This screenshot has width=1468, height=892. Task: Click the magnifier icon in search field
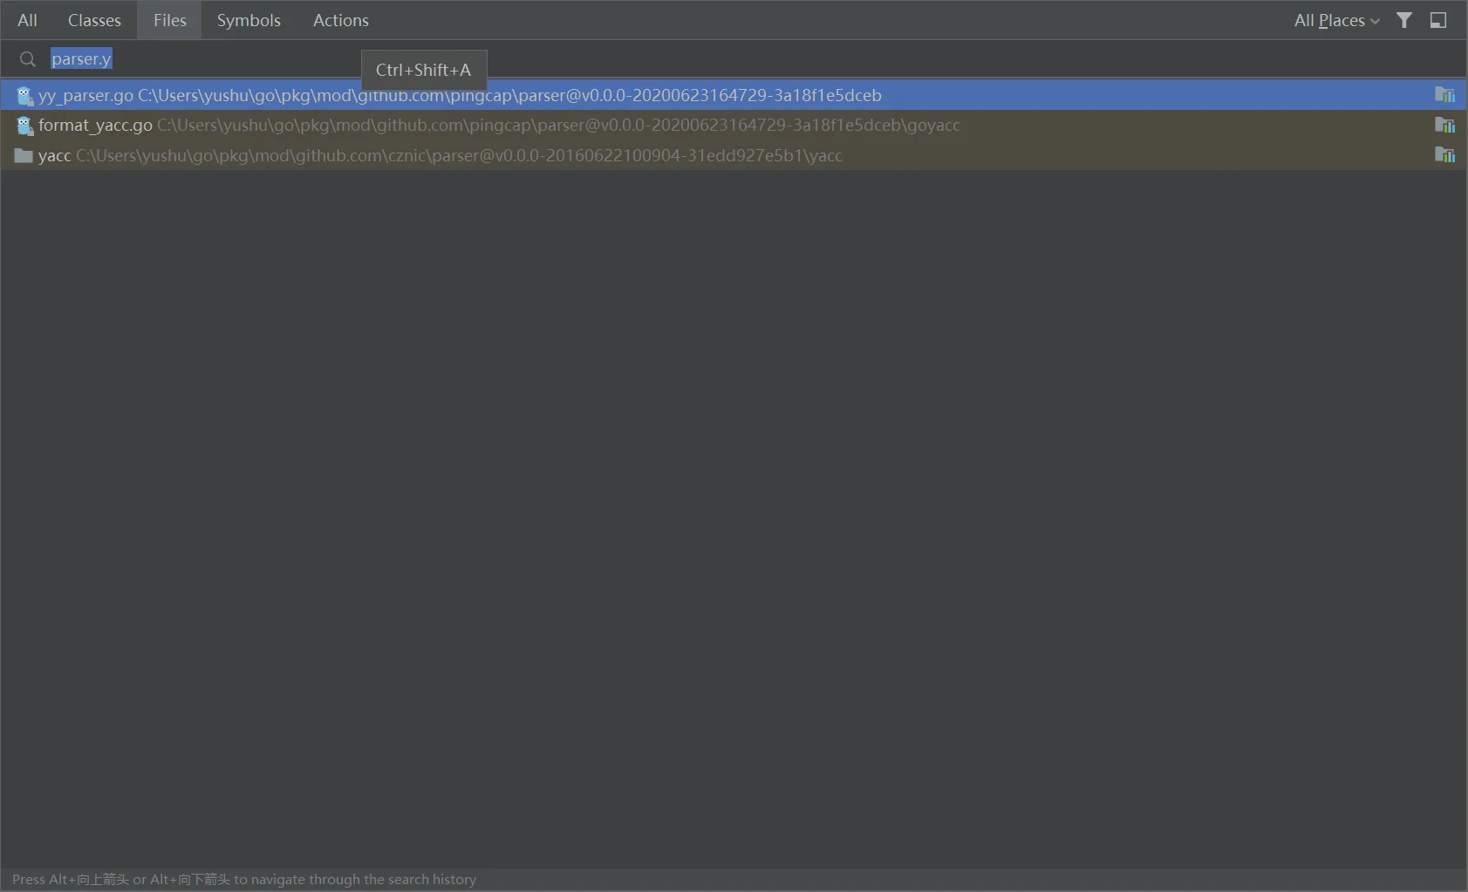pos(27,58)
